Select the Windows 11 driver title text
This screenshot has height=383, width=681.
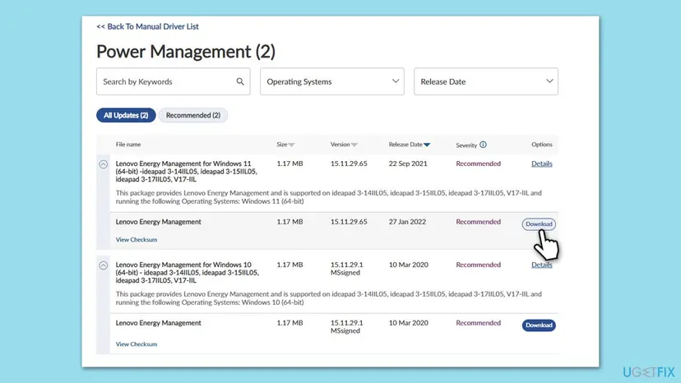click(x=187, y=172)
